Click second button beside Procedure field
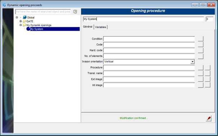218x136 pixels. click(208, 67)
